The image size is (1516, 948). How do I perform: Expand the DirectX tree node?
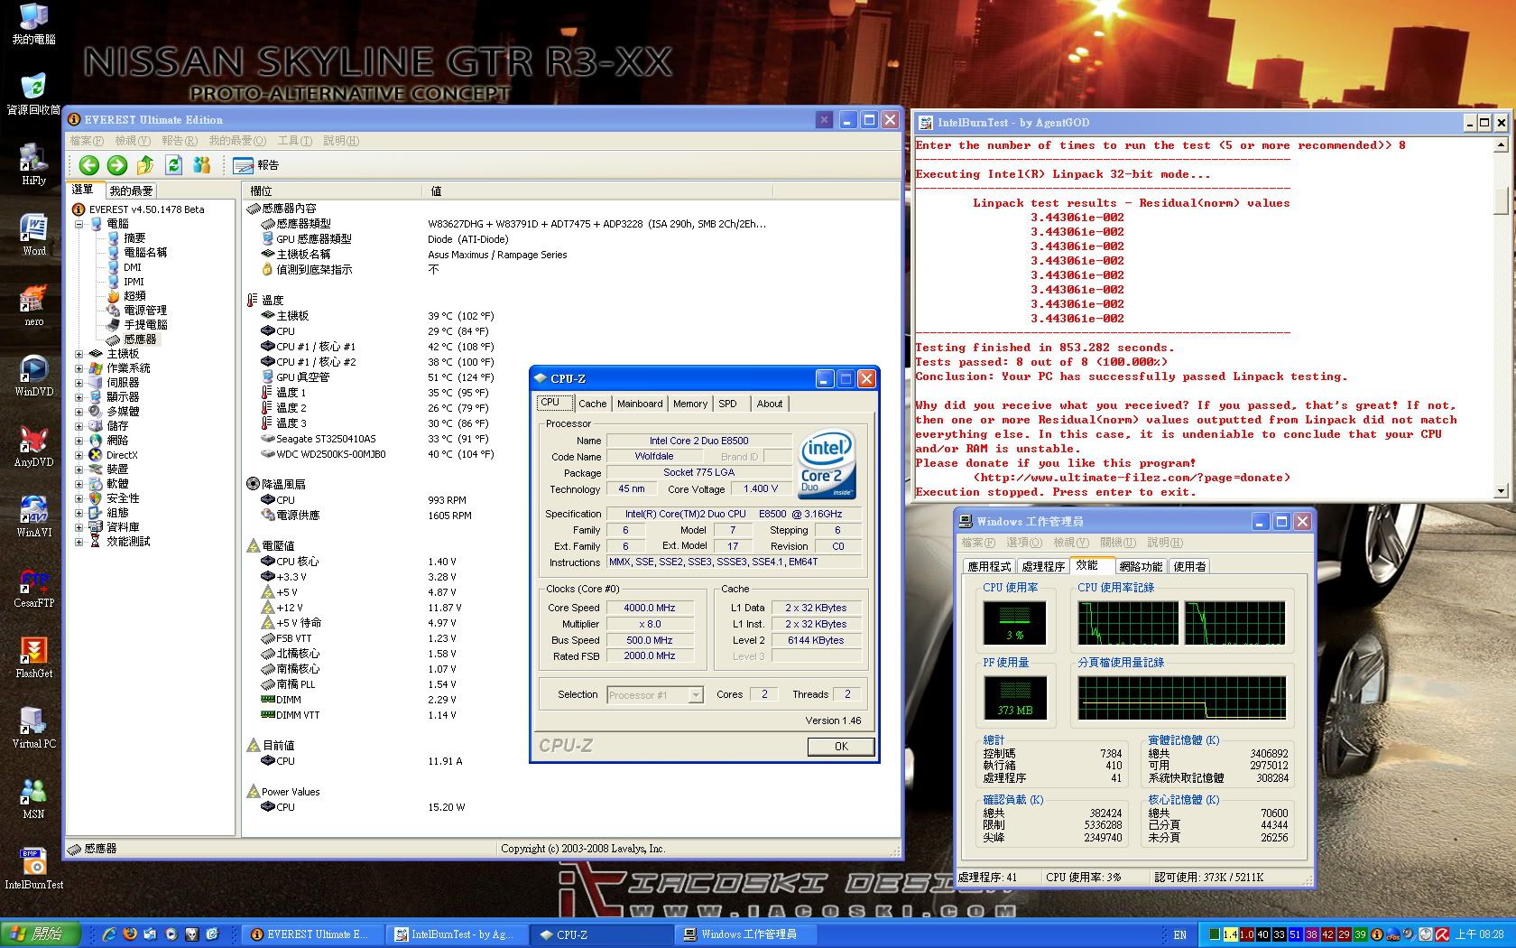(x=79, y=455)
